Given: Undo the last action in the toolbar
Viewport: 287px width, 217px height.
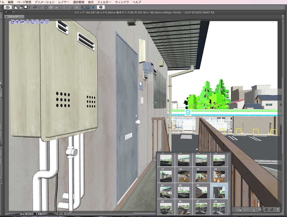Looking at the screenshot, I should pyautogui.click(x=35, y=7).
